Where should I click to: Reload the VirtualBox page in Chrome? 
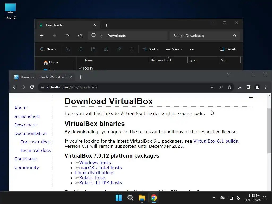point(32,87)
